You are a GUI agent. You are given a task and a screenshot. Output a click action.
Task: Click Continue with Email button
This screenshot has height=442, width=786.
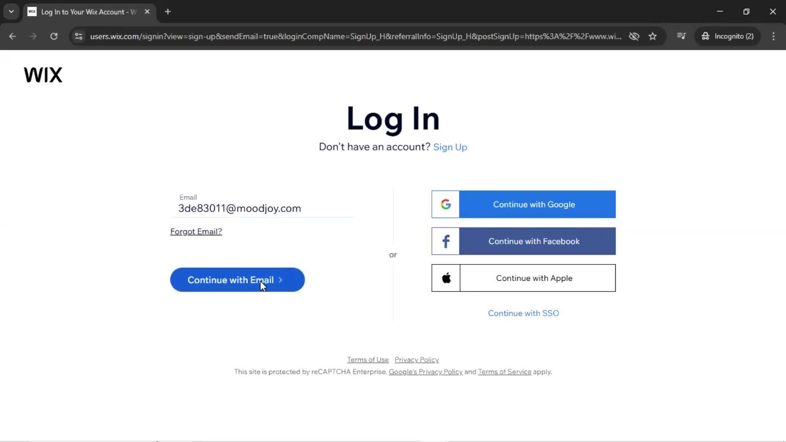237,280
